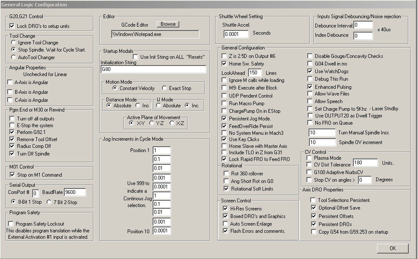Check Disable Gouge/Concavity Checks
This screenshot has height=259, width=418.
(310, 56)
